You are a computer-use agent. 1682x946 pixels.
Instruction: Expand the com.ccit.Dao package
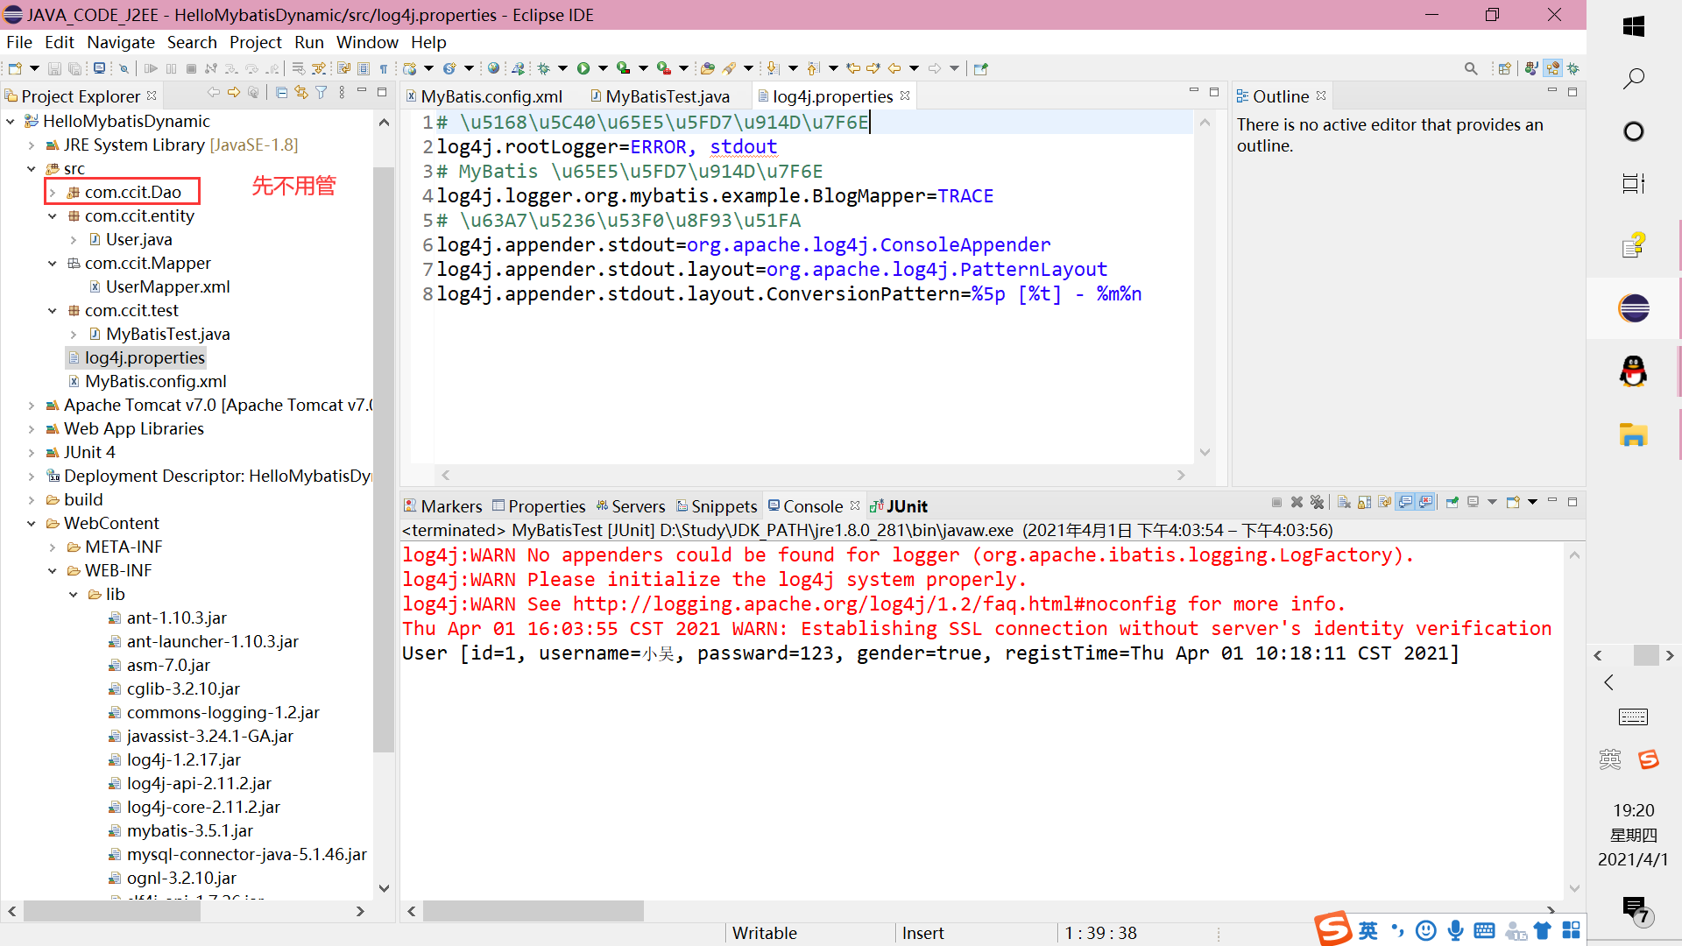click(x=53, y=193)
